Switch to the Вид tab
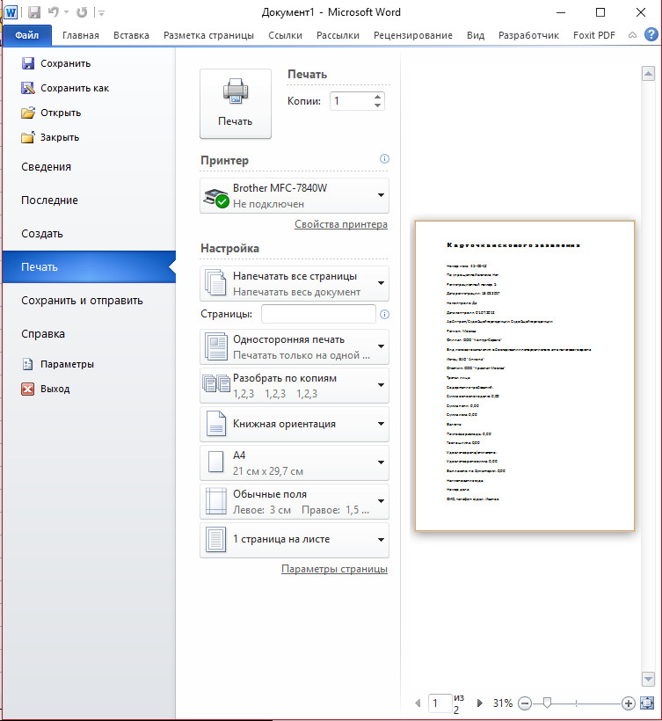Viewport: 662px width, 721px height. coord(476,35)
